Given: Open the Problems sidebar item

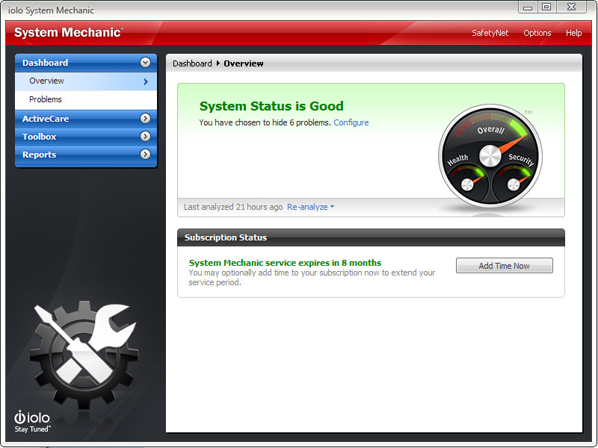Looking at the screenshot, I should click(x=86, y=100).
